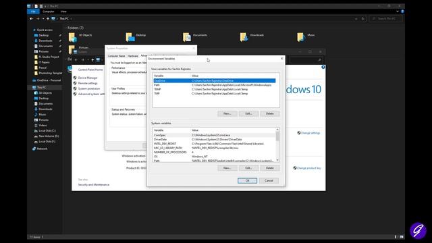
Task: Click back arrow in System window
Action: (x=76, y=60)
